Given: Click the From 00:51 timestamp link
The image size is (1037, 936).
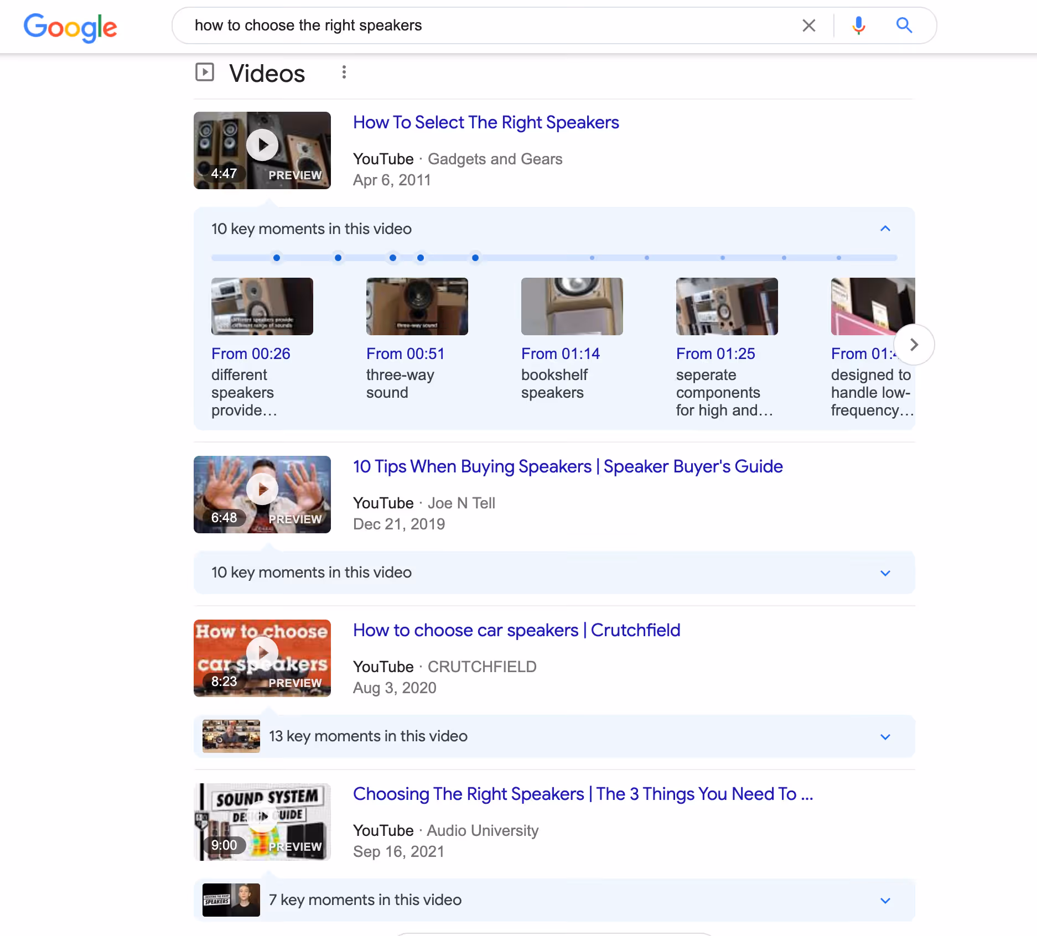Looking at the screenshot, I should (x=406, y=353).
